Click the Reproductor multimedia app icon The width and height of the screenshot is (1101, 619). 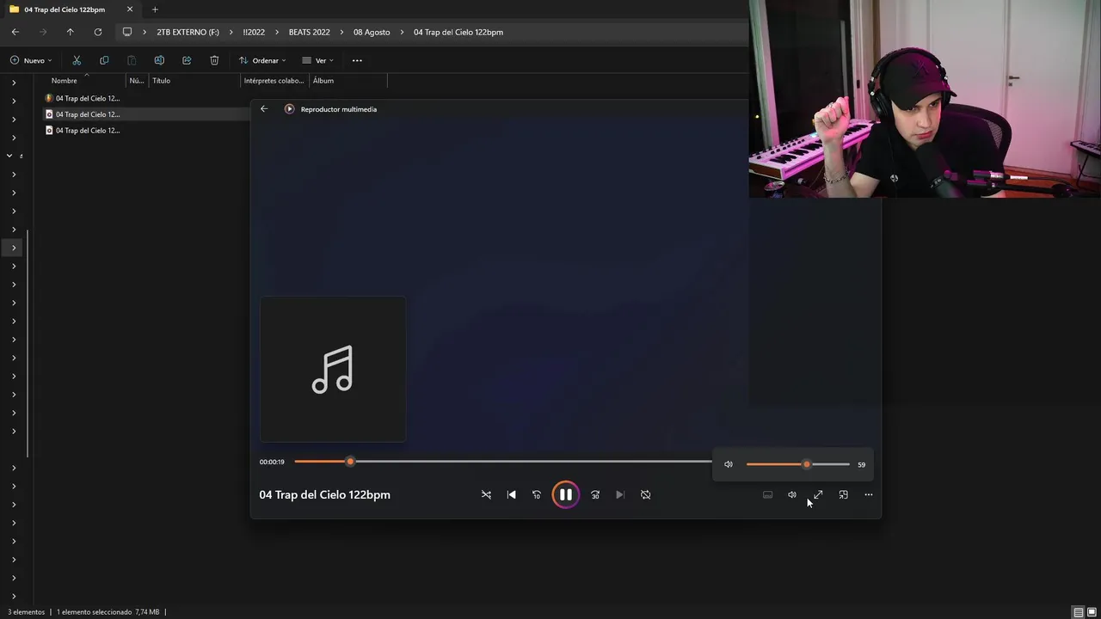click(290, 109)
